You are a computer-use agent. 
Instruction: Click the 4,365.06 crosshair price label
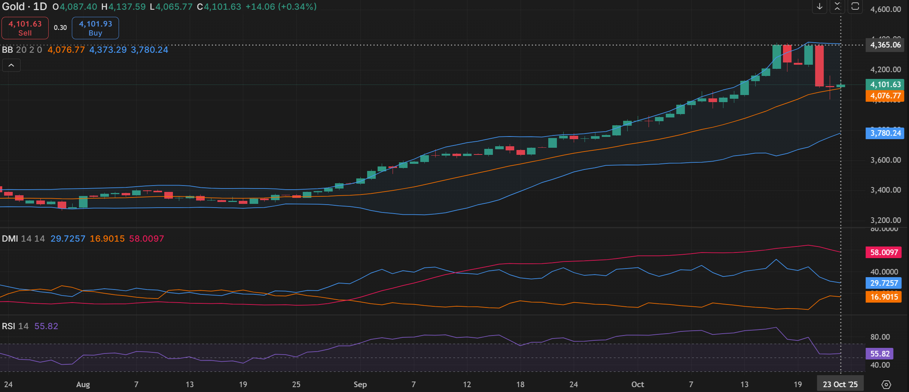click(x=885, y=45)
